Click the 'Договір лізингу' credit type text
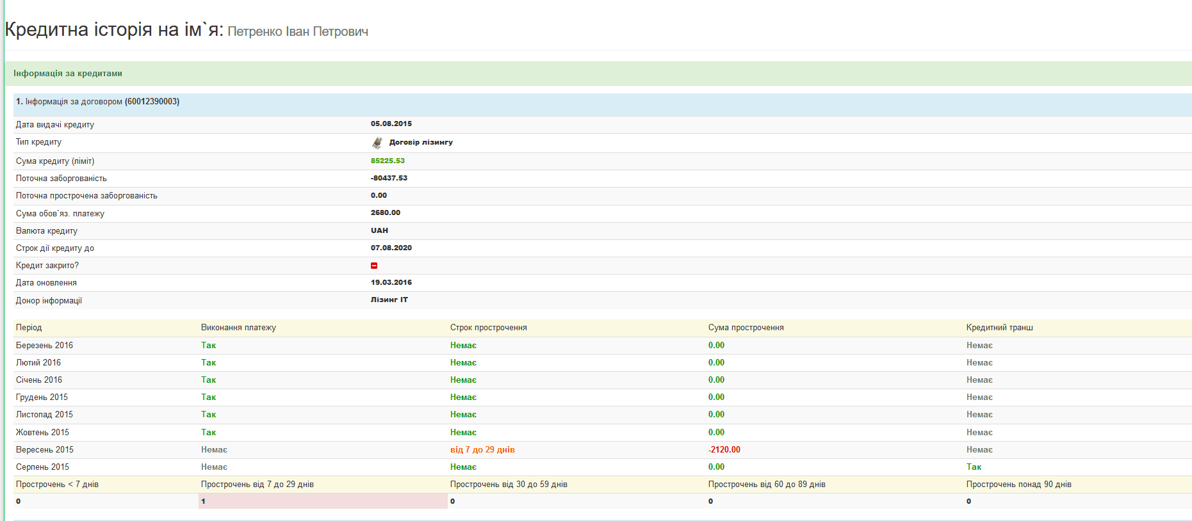The width and height of the screenshot is (1192, 521). coord(421,142)
